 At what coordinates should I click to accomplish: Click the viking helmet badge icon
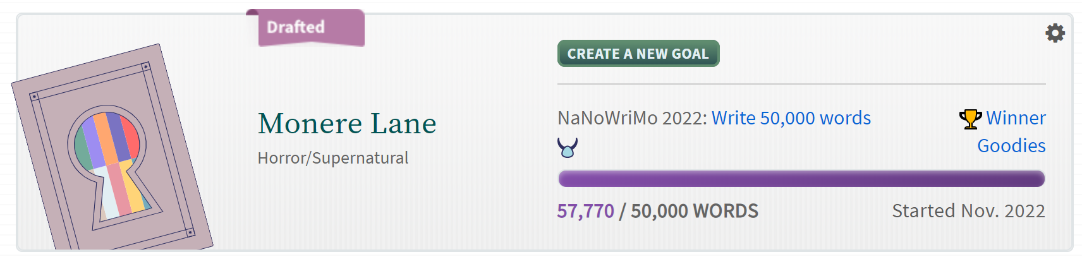click(x=567, y=148)
